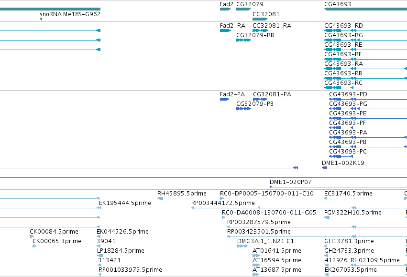407x277 pixels.
Task: Select the 313421 feature label
Action: pos(109,260)
